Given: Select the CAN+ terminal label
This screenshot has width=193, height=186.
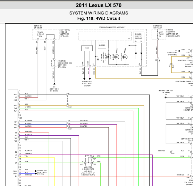Looking at the screenshot, I should coord(15,171).
